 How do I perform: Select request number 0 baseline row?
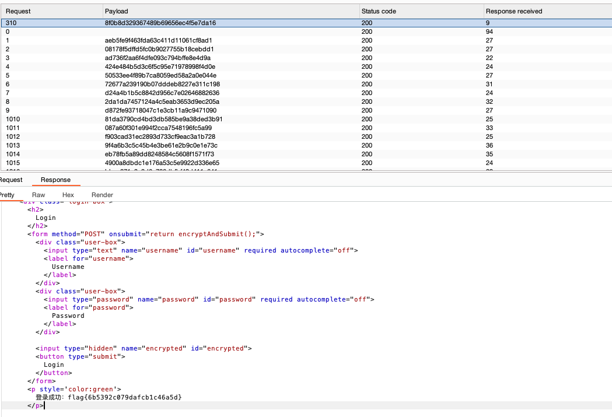coord(306,31)
